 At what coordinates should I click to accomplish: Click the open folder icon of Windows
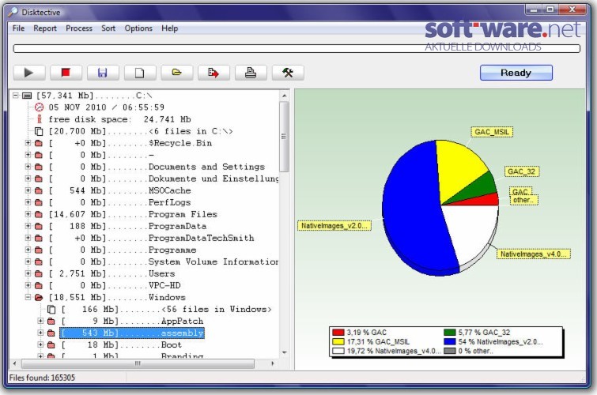click(39, 297)
